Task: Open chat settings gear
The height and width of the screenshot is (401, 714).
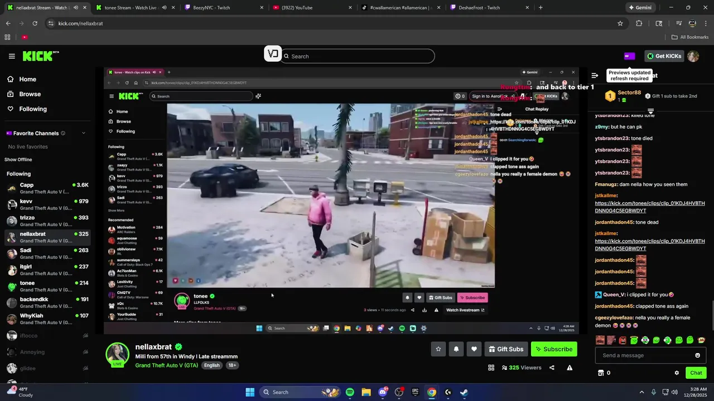Action: (x=677, y=373)
